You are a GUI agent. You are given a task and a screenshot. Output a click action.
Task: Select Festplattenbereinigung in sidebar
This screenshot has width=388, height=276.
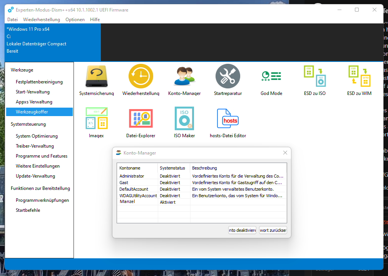(39, 82)
